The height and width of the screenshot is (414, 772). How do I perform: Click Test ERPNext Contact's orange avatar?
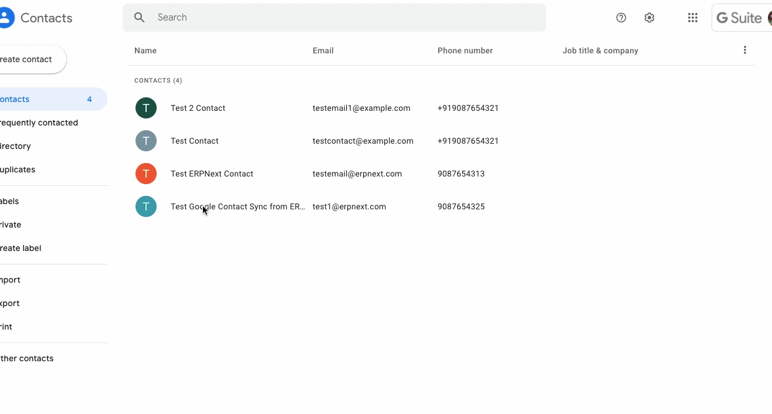point(146,174)
